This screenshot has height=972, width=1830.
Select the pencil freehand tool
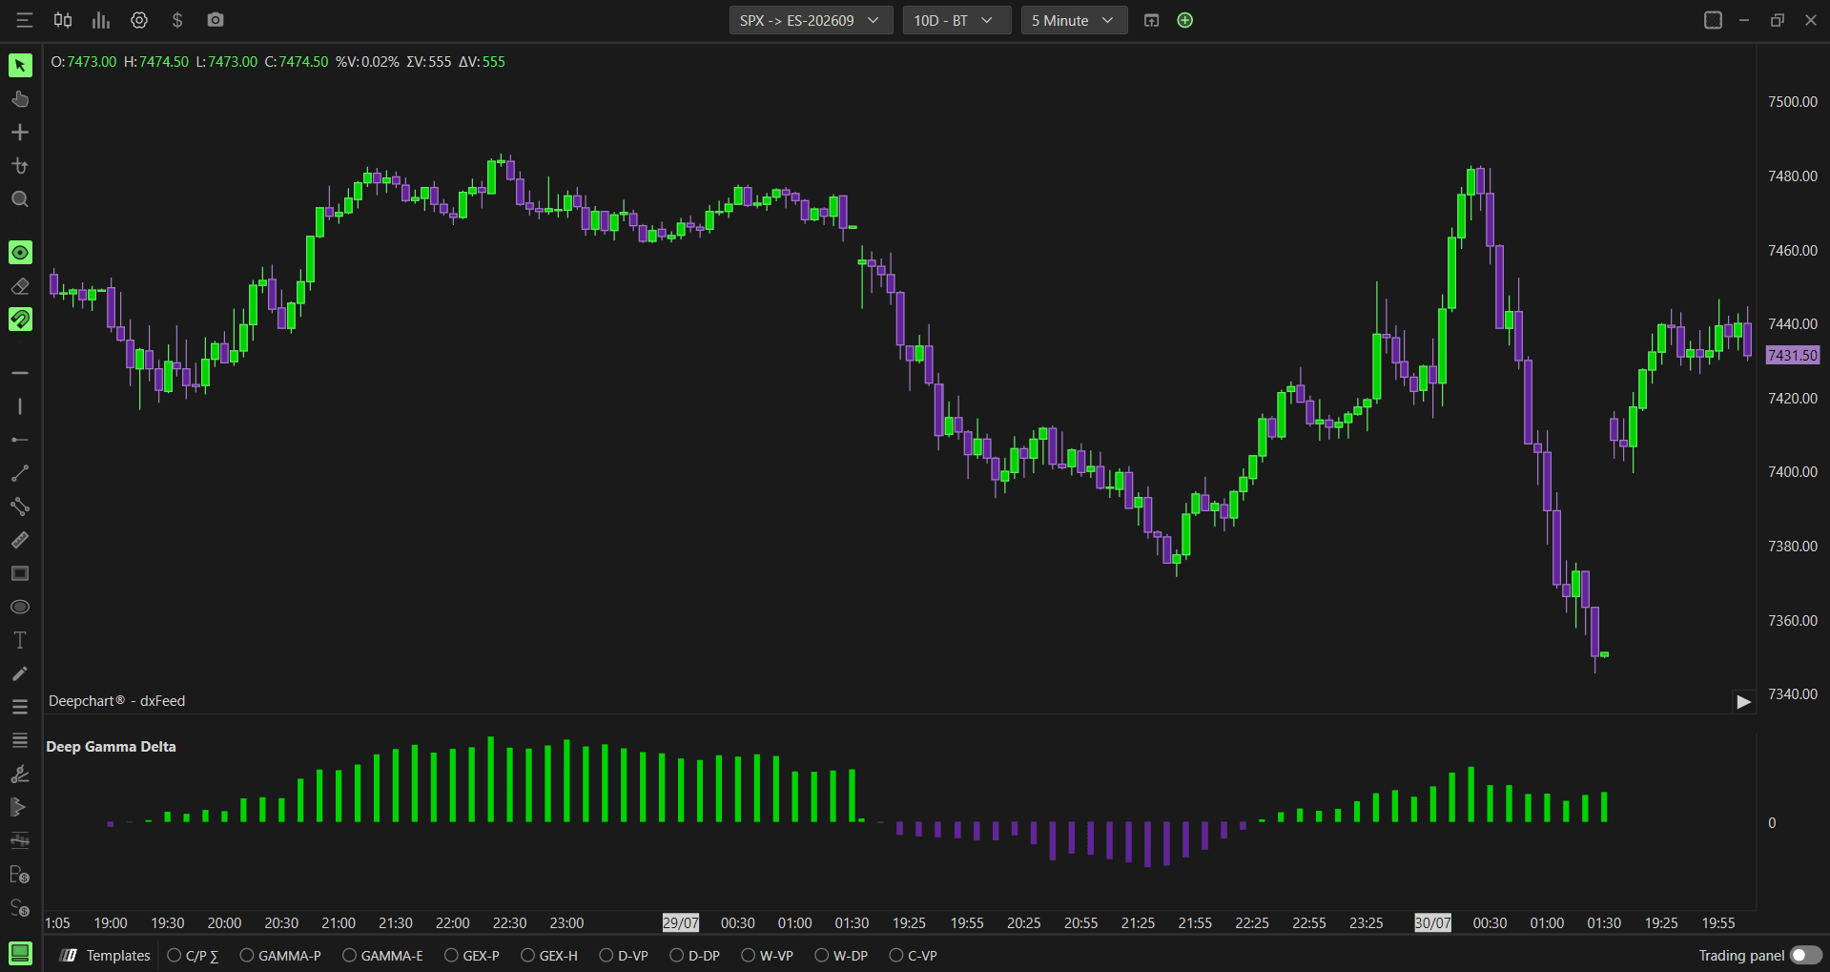click(20, 673)
